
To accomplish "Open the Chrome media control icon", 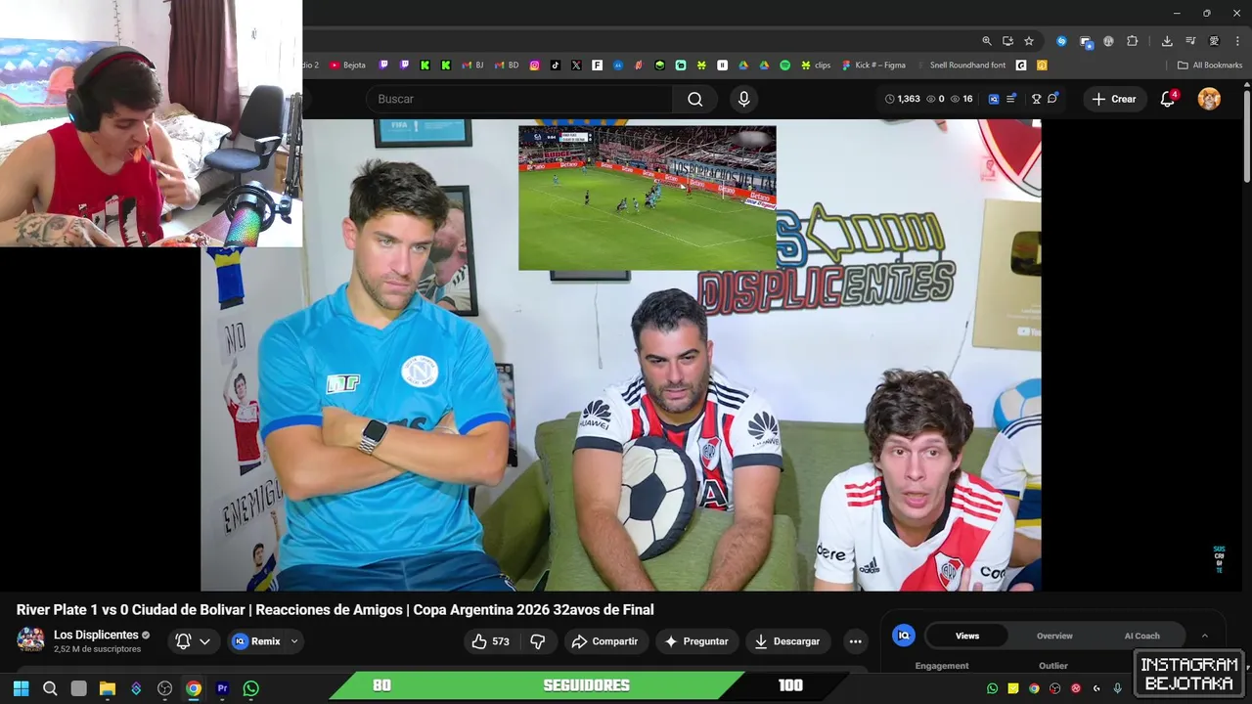I will pos(1190,41).
